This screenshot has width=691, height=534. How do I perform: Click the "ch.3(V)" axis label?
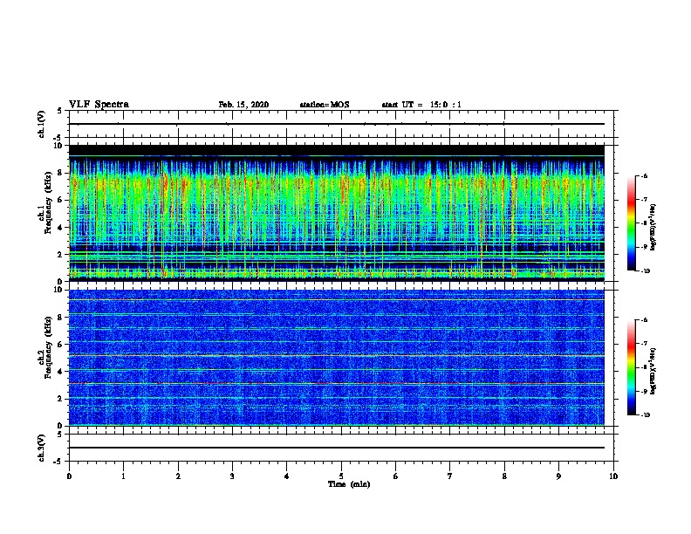pyautogui.click(x=42, y=448)
